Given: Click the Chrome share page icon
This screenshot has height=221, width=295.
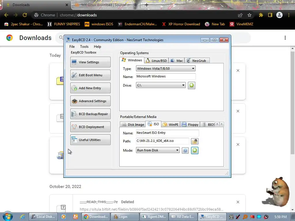Looking at the screenshot, I should [x=240, y=15].
